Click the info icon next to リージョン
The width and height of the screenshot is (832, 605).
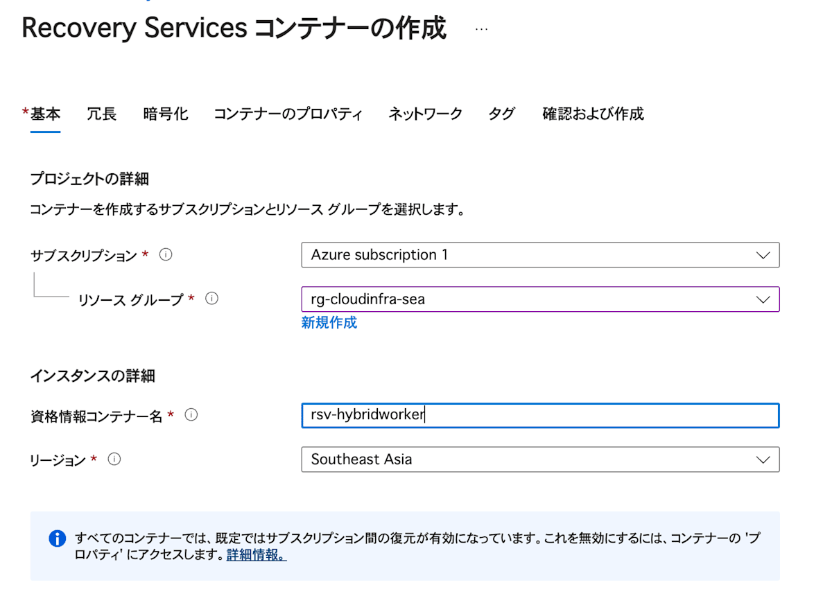click(x=114, y=459)
